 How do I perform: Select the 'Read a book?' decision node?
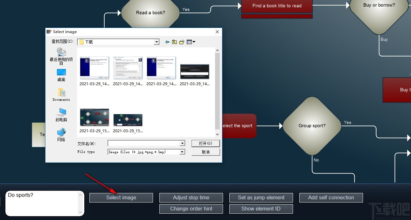150,13
